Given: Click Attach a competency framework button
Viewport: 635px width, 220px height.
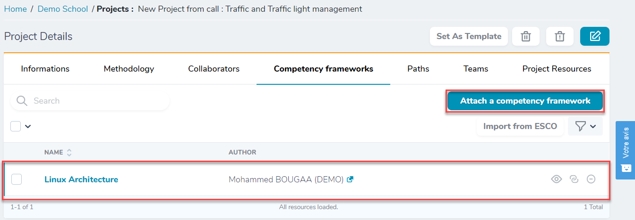Looking at the screenshot, I should click(x=525, y=101).
